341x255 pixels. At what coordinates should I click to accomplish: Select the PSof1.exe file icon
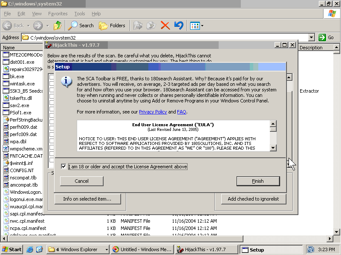6,113
